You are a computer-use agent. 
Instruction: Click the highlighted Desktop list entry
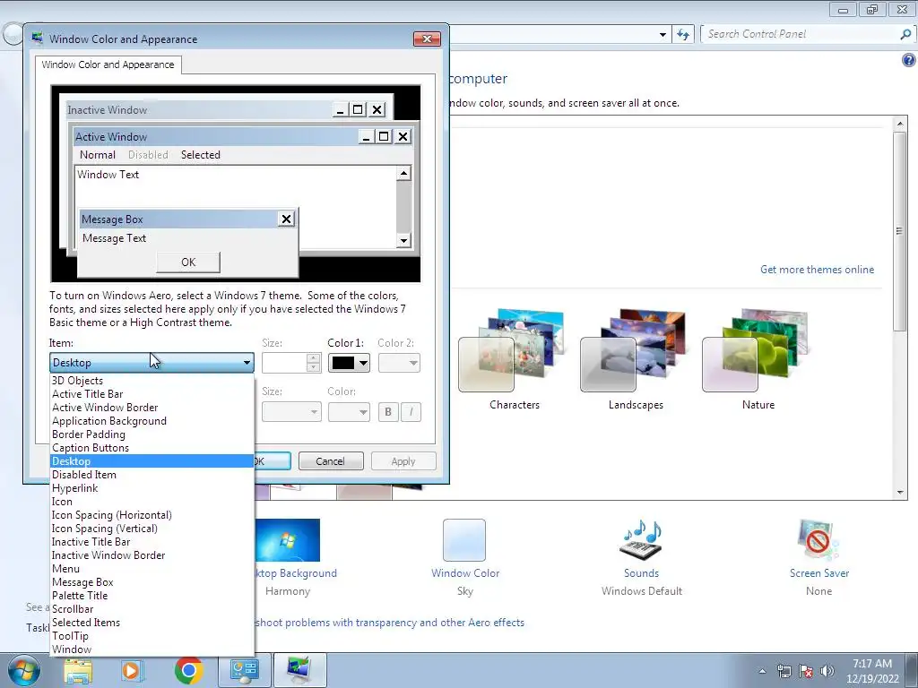(152, 461)
